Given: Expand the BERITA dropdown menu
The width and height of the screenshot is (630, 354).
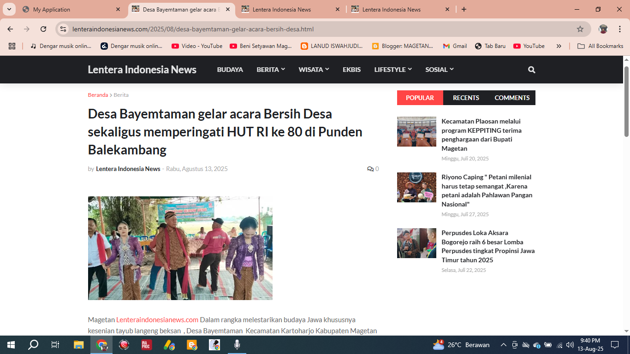Looking at the screenshot, I should click(x=271, y=70).
